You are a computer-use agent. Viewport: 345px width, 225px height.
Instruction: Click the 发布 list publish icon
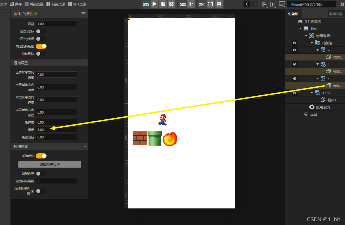[x=210, y=4]
